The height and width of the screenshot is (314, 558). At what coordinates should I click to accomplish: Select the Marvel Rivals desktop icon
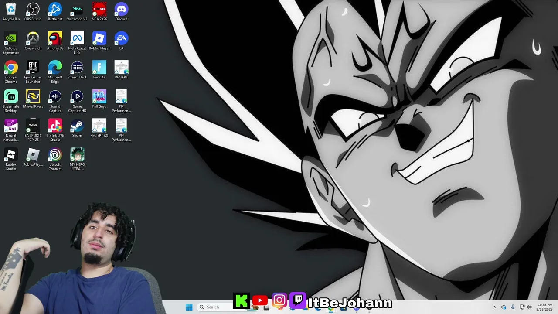click(33, 99)
